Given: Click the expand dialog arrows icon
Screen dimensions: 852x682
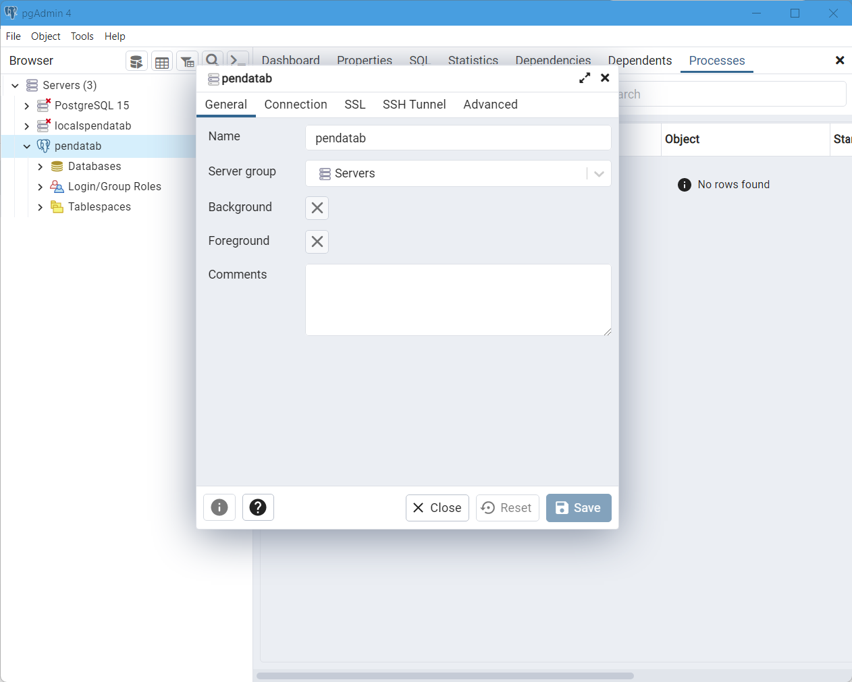Looking at the screenshot, I should (x=585, y=78).
